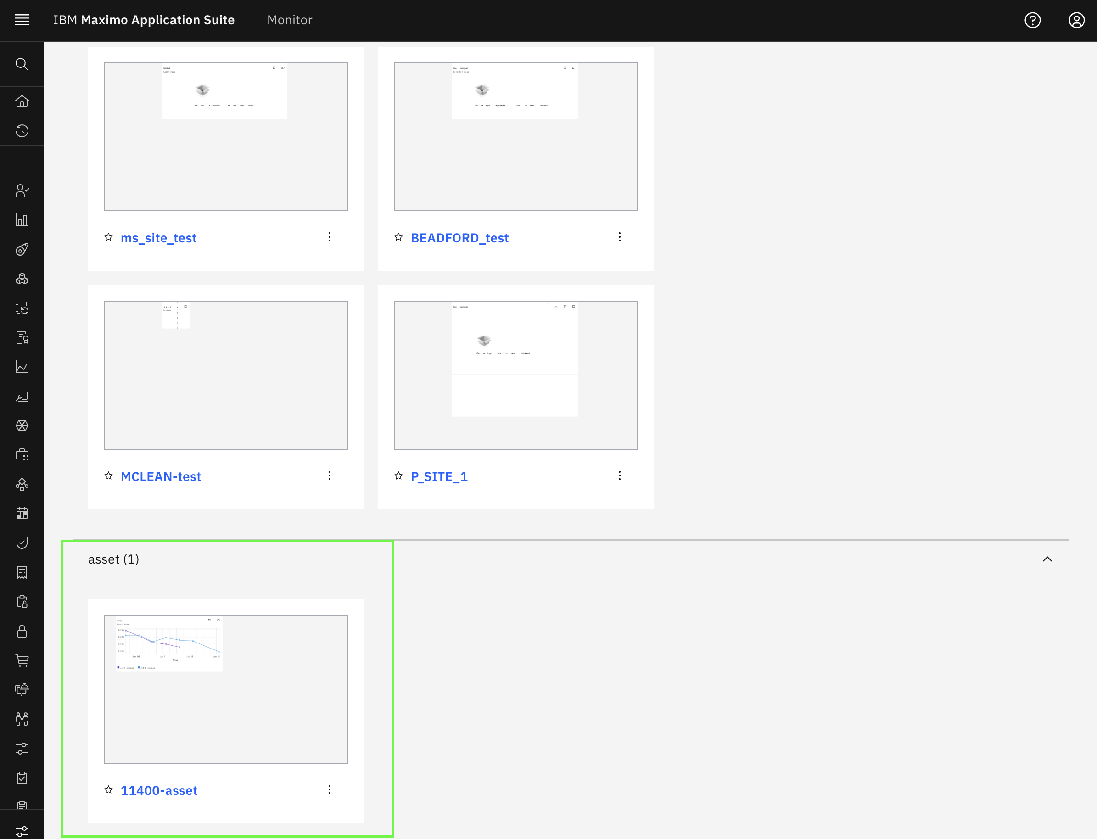Click the shield checkmark sidebar icon

(x=22, y=543)
